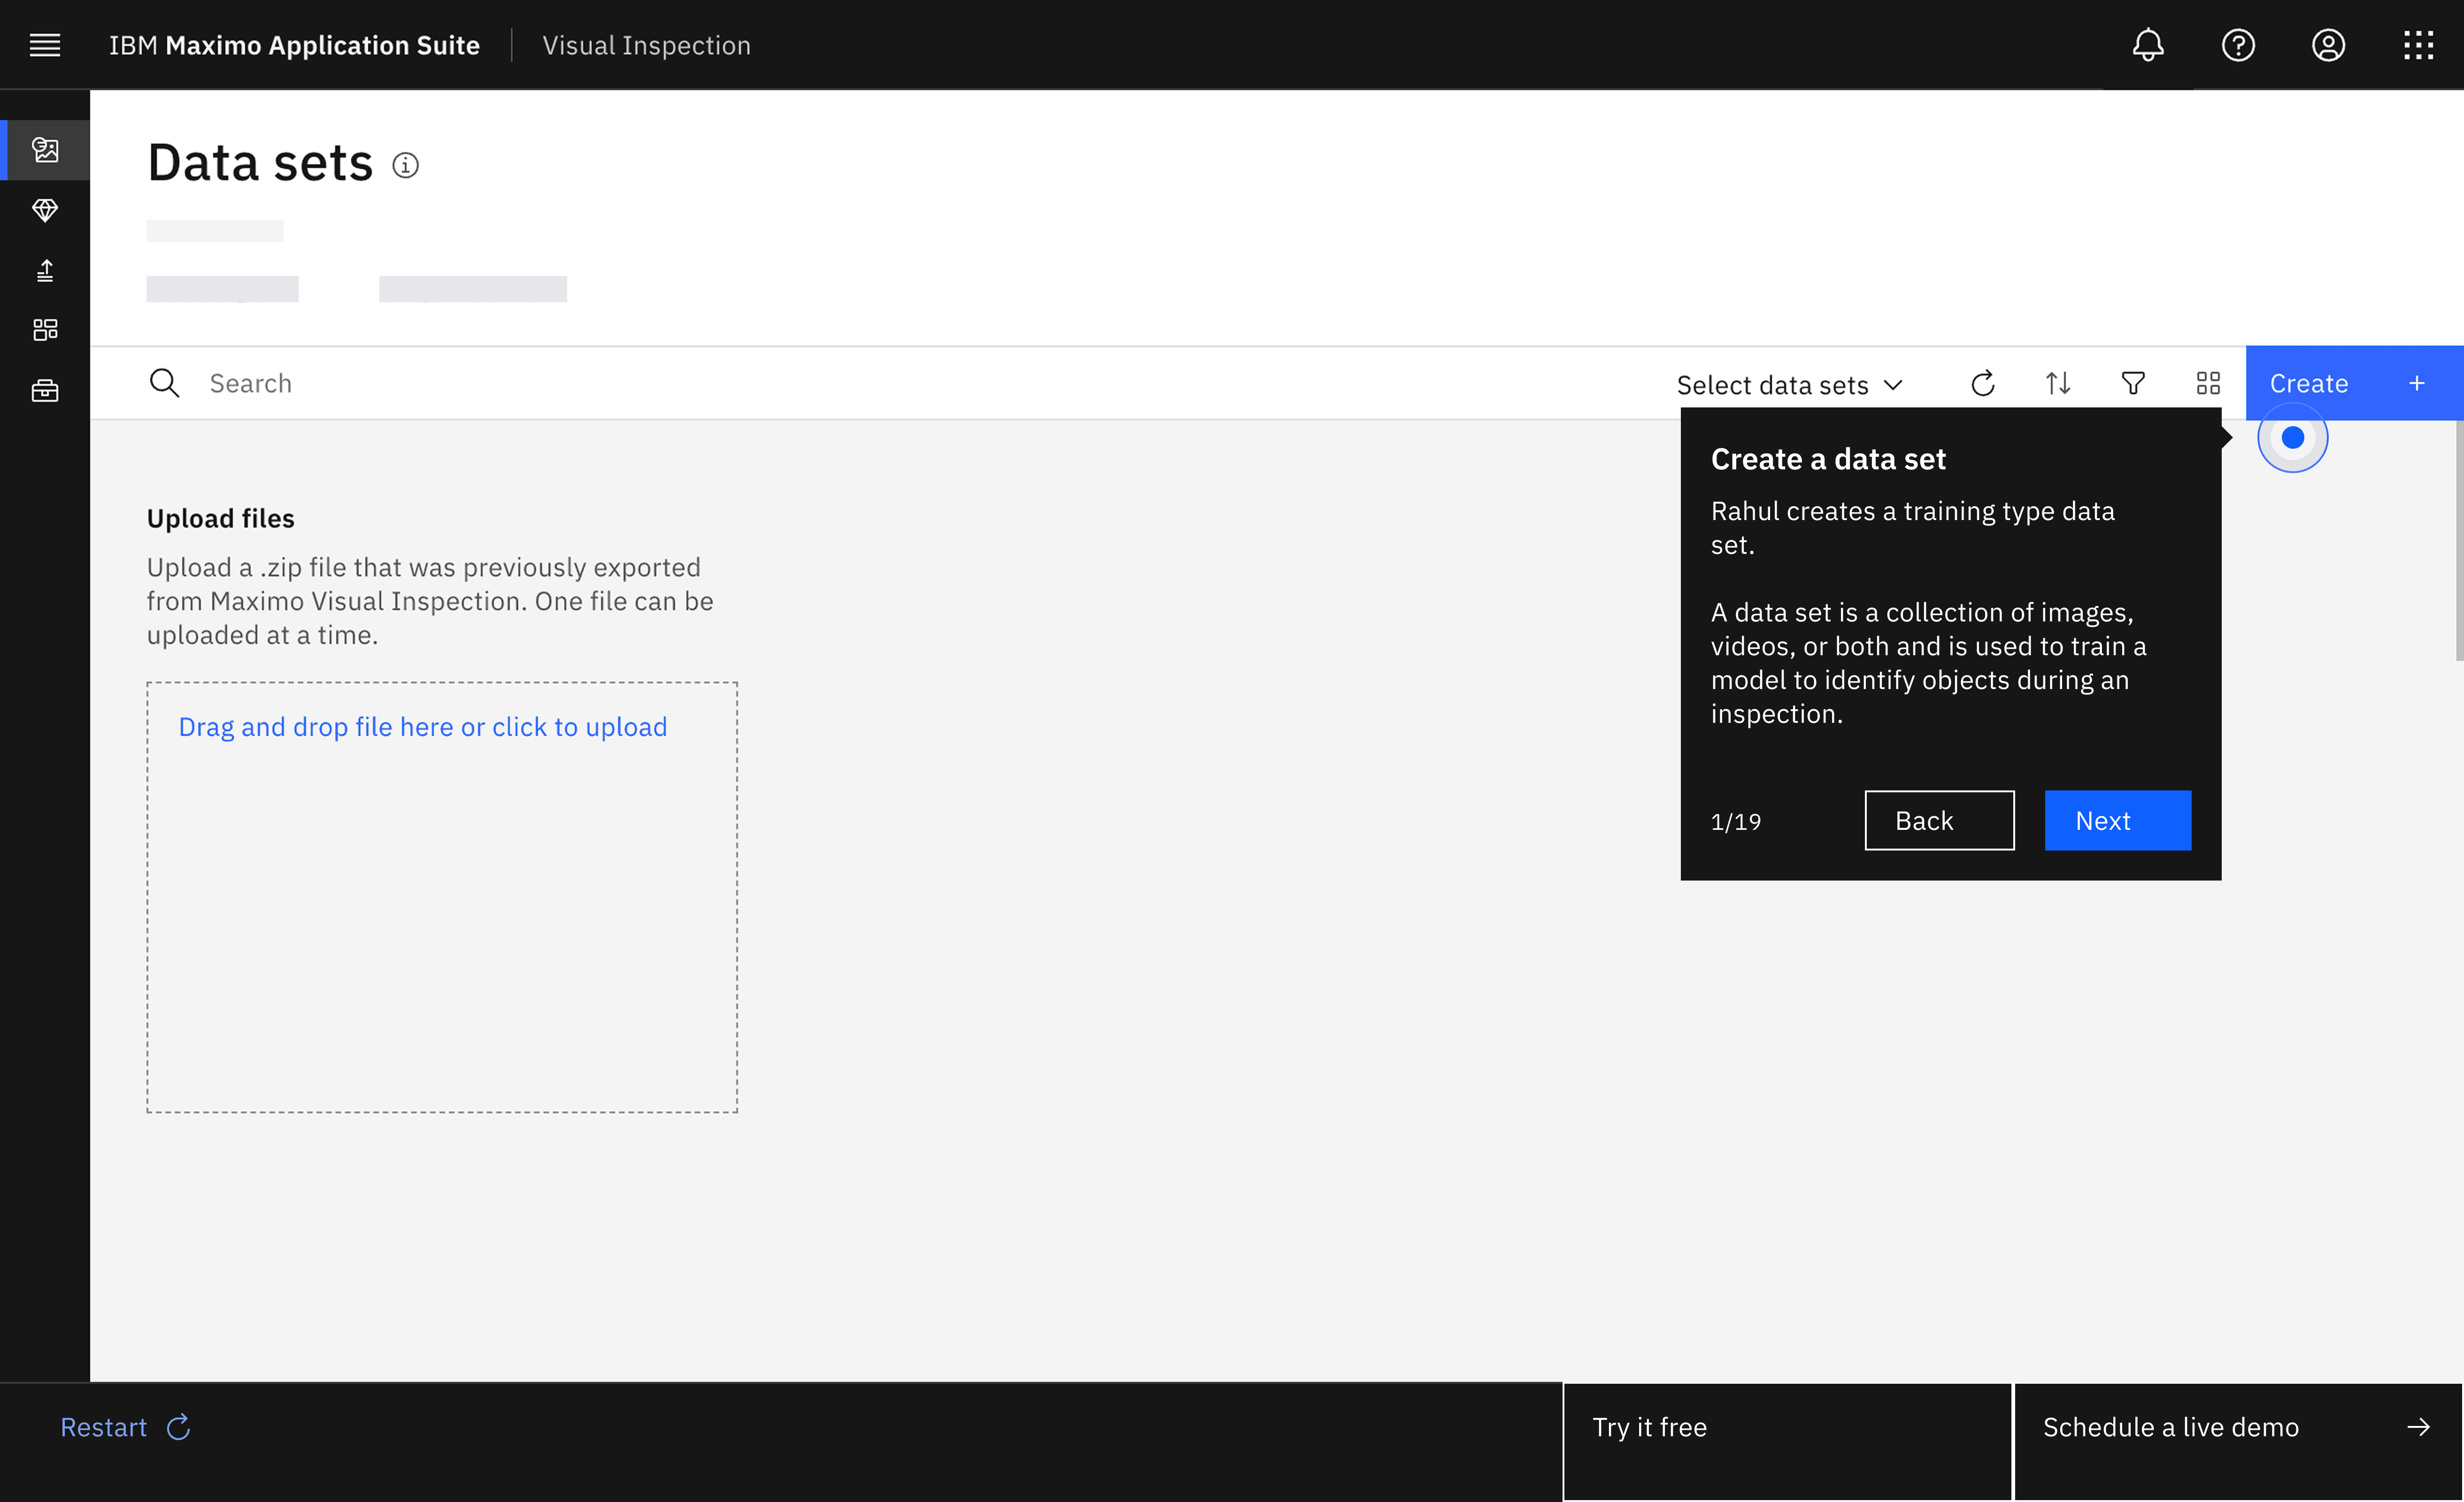2464x1502 pixels.
Task: Select the Data sets sidebar icon
Action: [45, 150]
